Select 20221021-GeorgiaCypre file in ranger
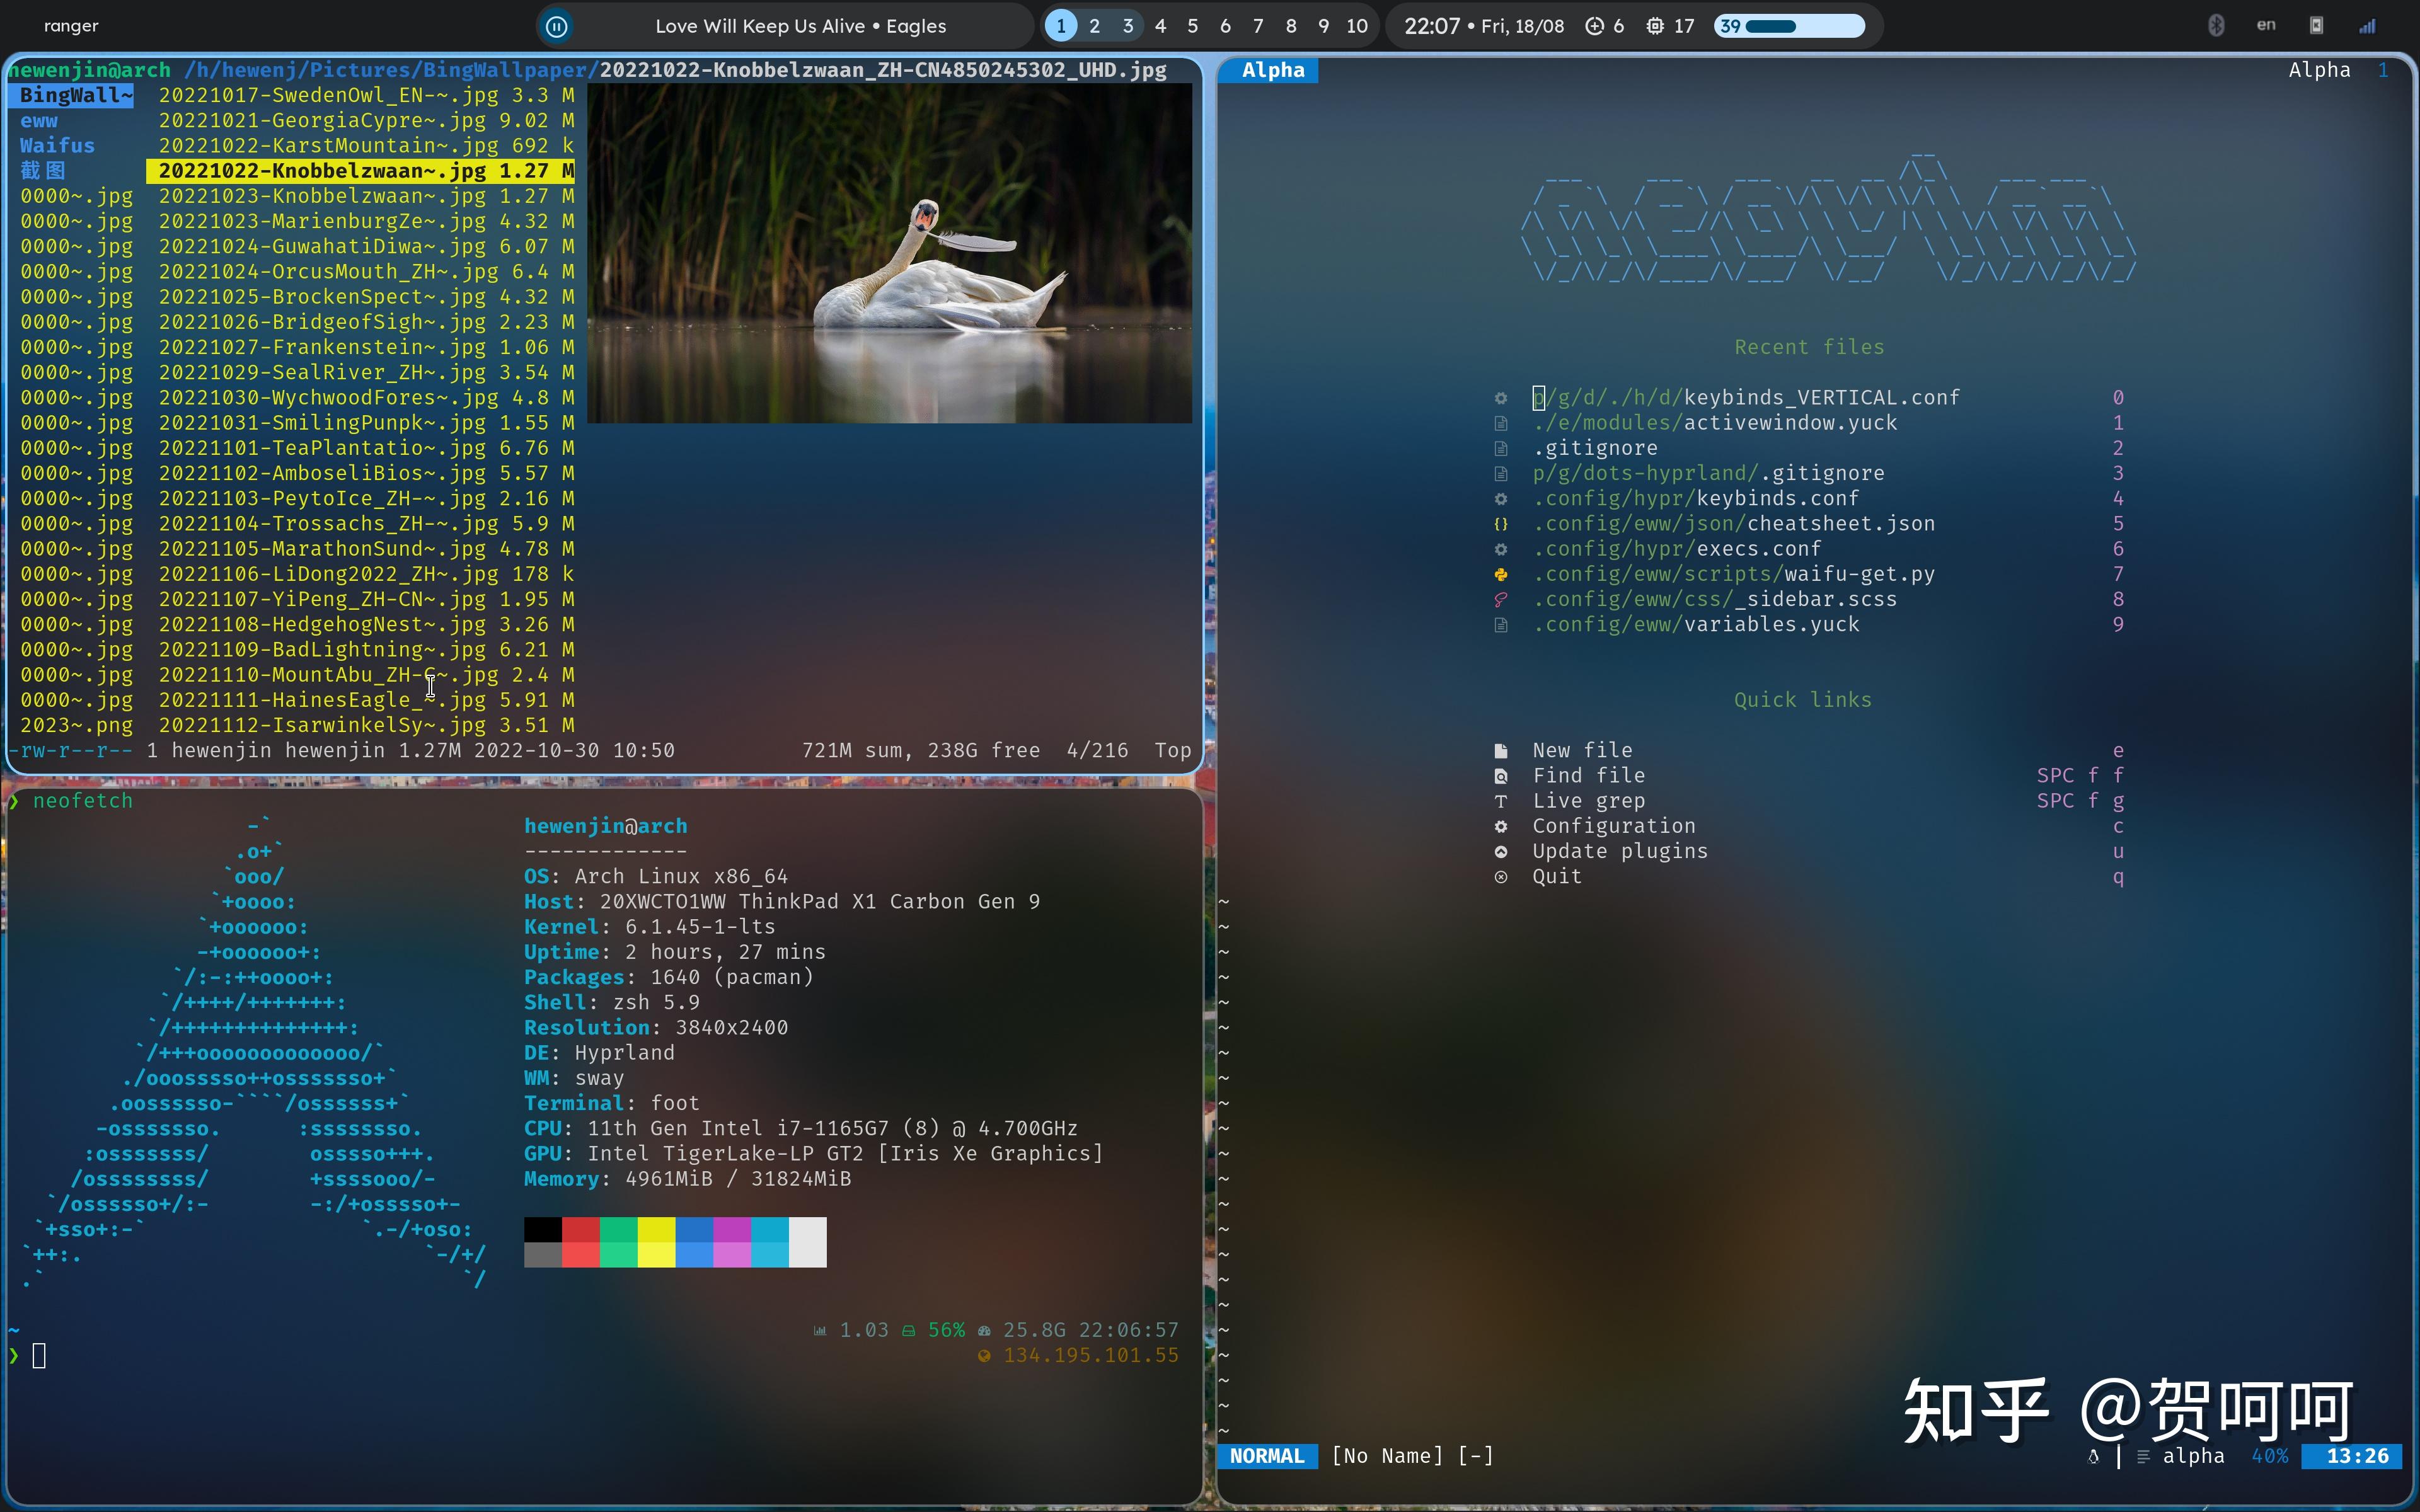This screenshot has height=1512, width=2420. click(366, 120)
